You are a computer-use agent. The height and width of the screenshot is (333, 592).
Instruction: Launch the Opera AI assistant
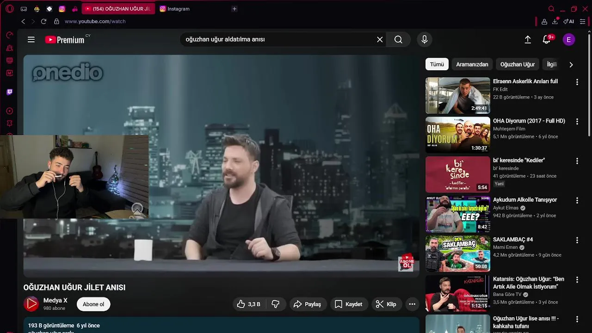coord(569,21)
